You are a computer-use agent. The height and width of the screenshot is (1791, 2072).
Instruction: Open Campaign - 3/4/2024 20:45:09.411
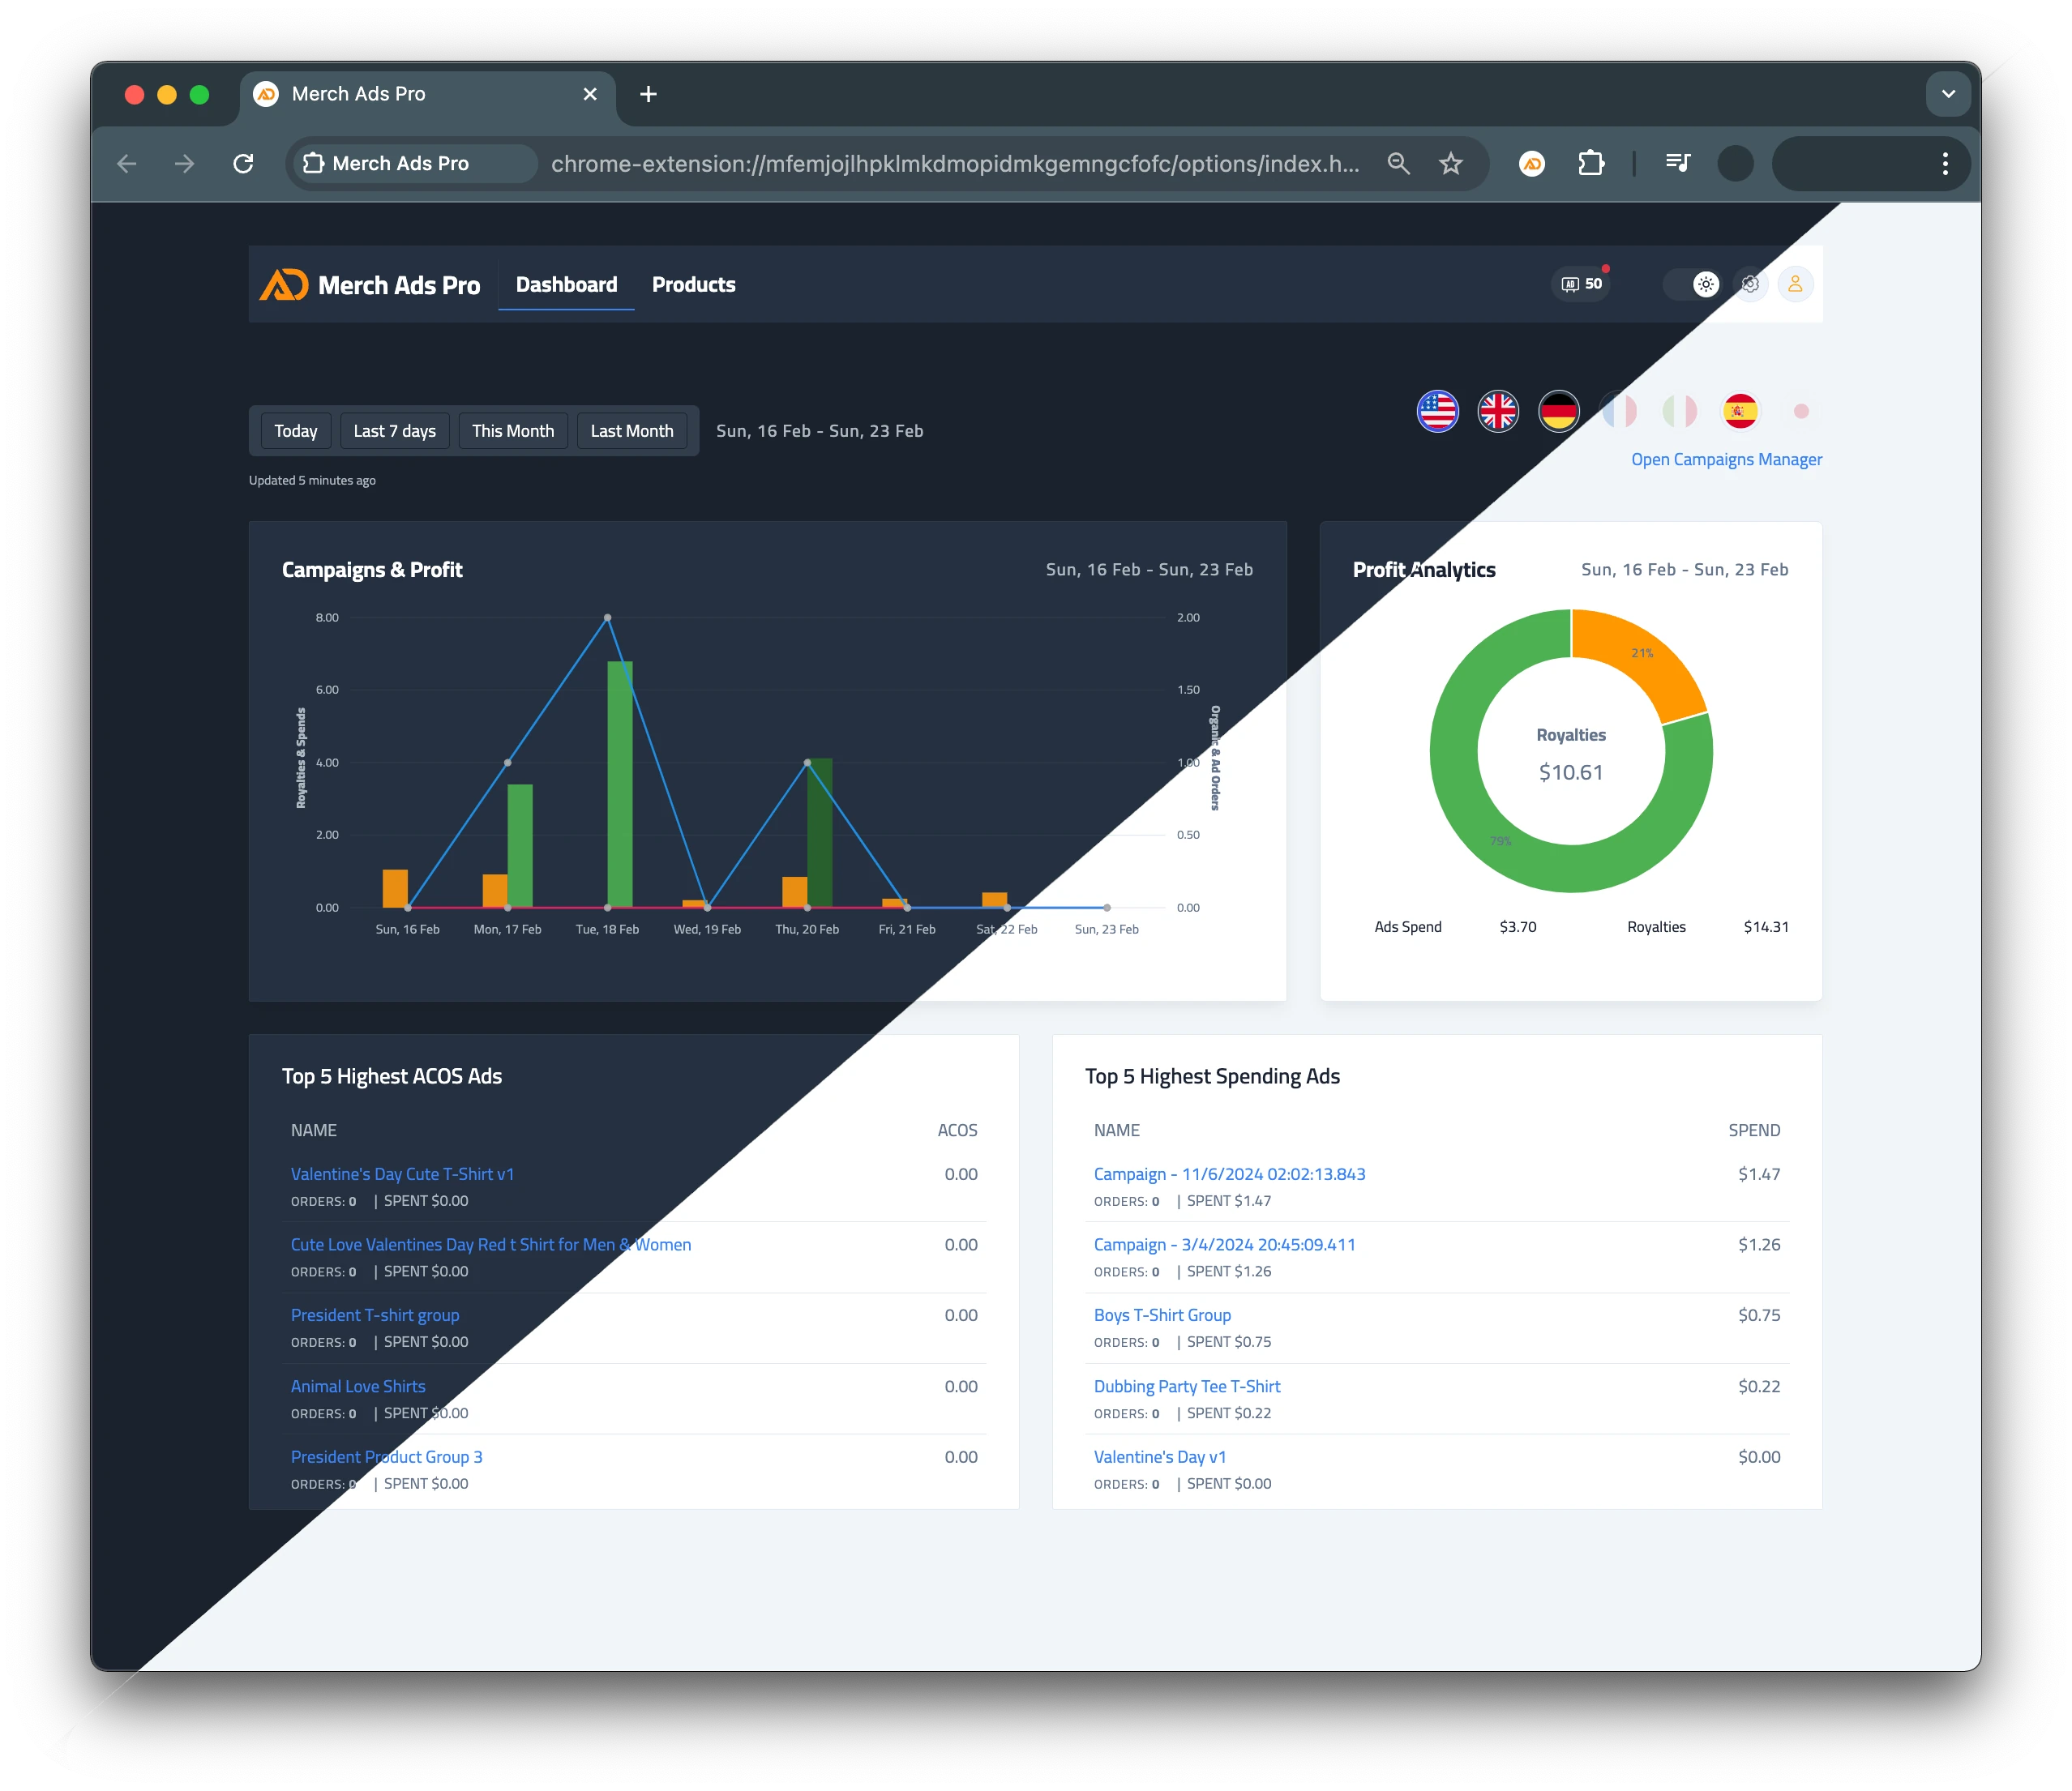(1224, 1244)
